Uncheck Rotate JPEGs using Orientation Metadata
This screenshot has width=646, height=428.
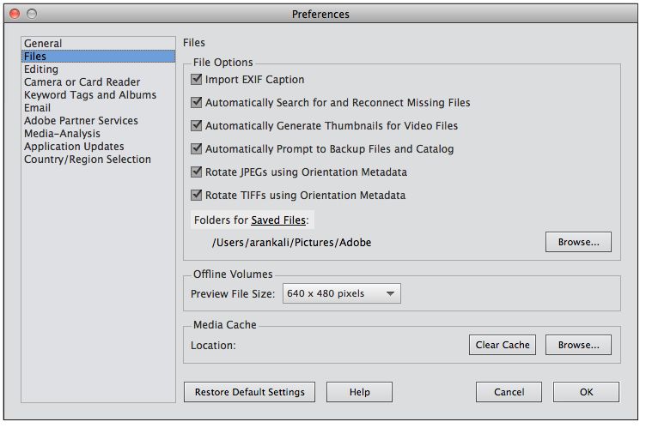(197, 172)
